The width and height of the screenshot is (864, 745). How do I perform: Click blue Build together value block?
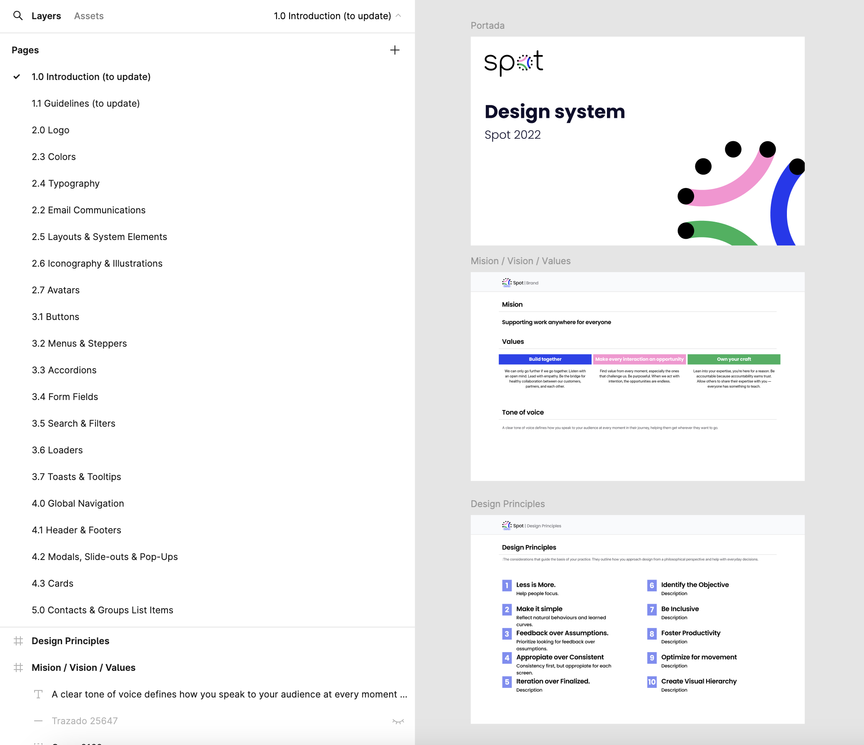545,359
